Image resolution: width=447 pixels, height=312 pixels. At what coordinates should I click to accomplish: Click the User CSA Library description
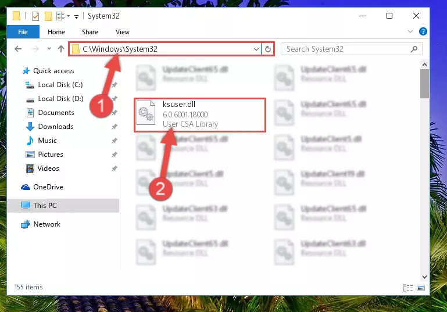[x=191, y=124]
